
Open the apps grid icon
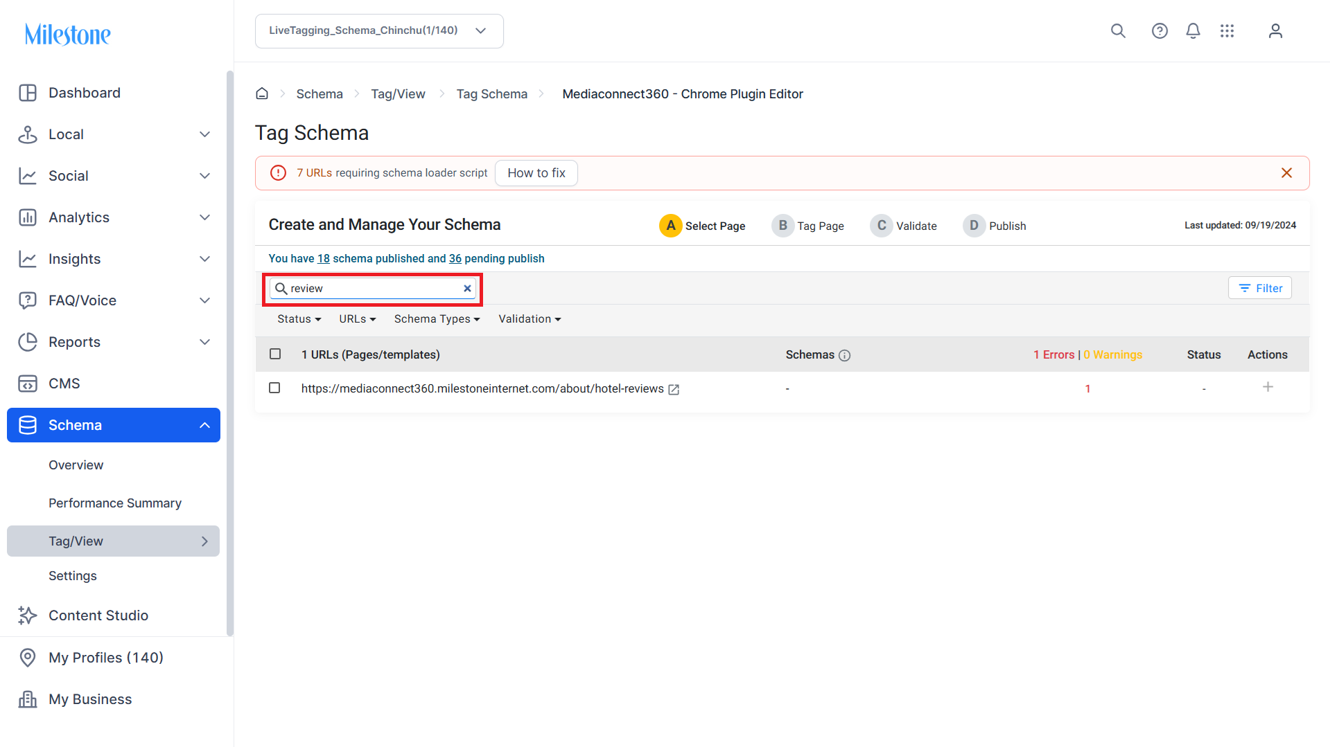[x=1227, y=31]
